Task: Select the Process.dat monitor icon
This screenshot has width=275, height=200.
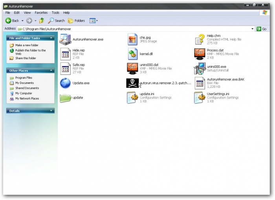Action: 200,54
